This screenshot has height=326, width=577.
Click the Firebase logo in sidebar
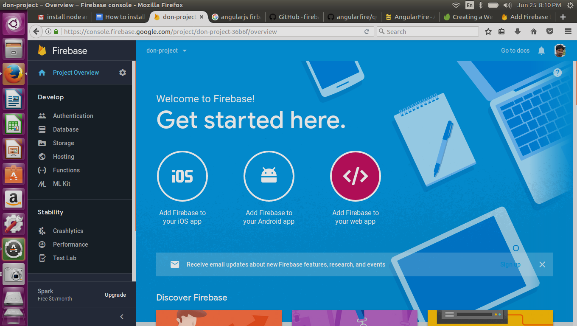(42, 51)
